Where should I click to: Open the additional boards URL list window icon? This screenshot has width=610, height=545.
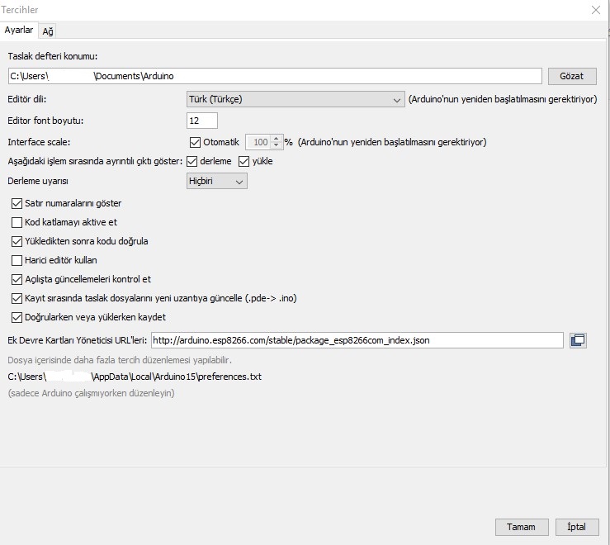click(x=578, y=340)
